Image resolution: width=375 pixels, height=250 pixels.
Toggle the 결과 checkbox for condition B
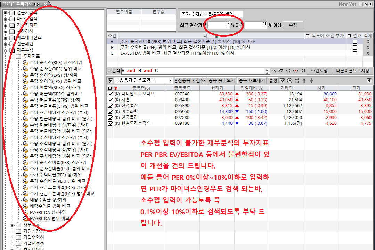pos(355,48)
